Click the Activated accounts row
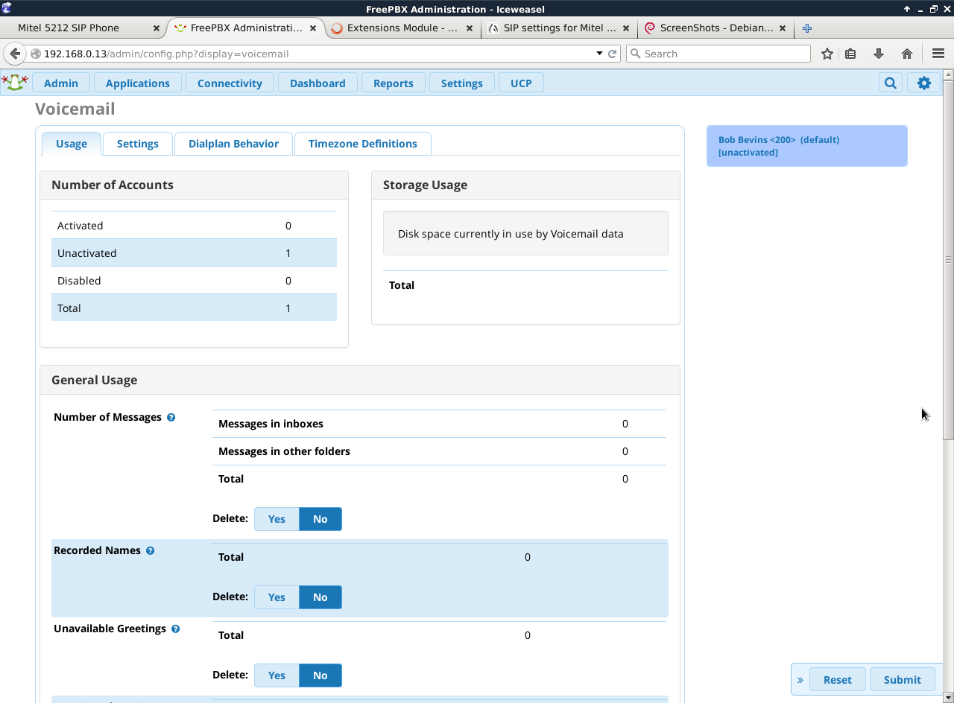Viewport: 954px width, 703px height. (194, 226)
